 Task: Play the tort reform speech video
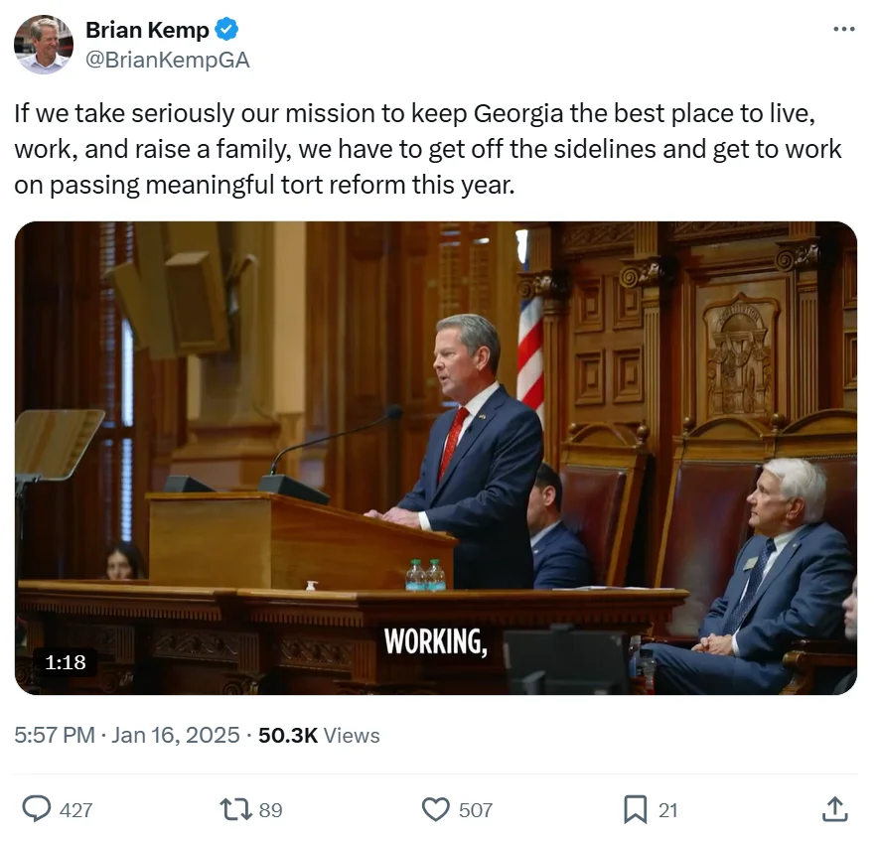pos(436,458)
